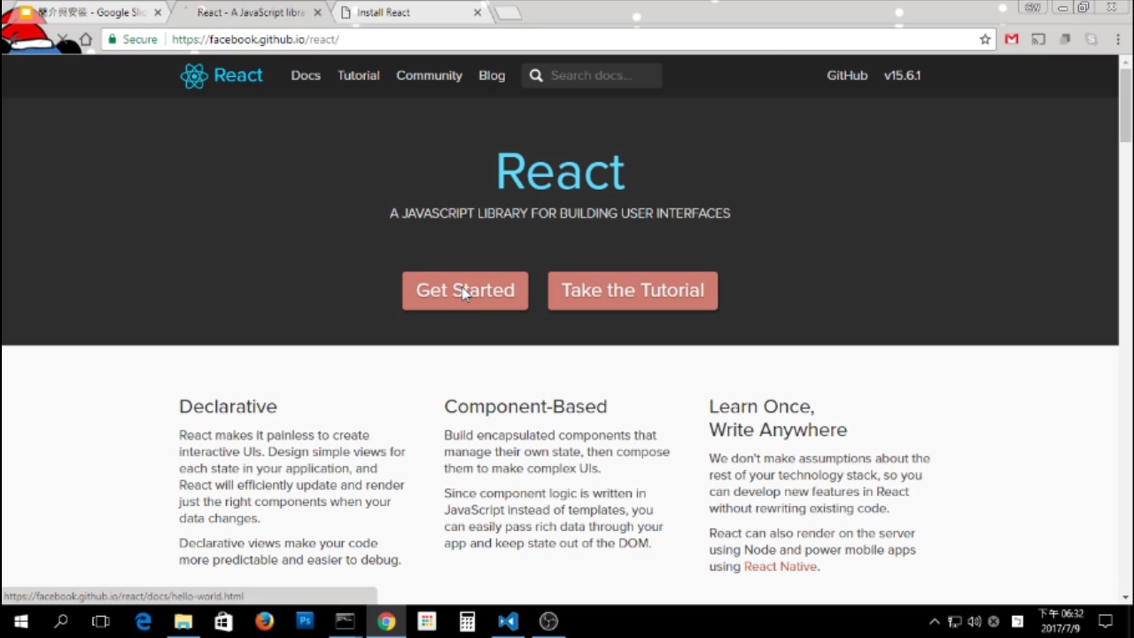
Task: Switch to the Google Slides tab
Action: 94,12
